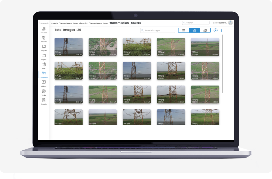Image resolution: width=272 pixels, height=179 pixels.
Task: Click transmission_tower_detection in the breadcrumb
Action: pyautogui.click(x=74, y=23)
